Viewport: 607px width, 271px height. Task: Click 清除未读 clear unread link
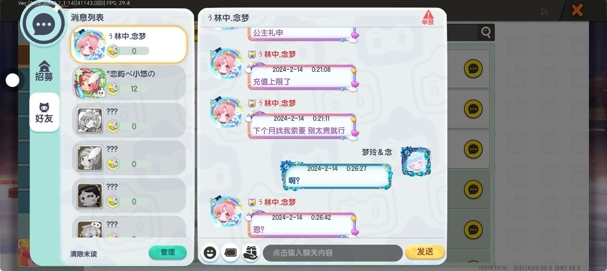pos(84,254)
